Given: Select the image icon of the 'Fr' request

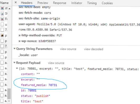Looking at the screenshot, I should point(2,19).
